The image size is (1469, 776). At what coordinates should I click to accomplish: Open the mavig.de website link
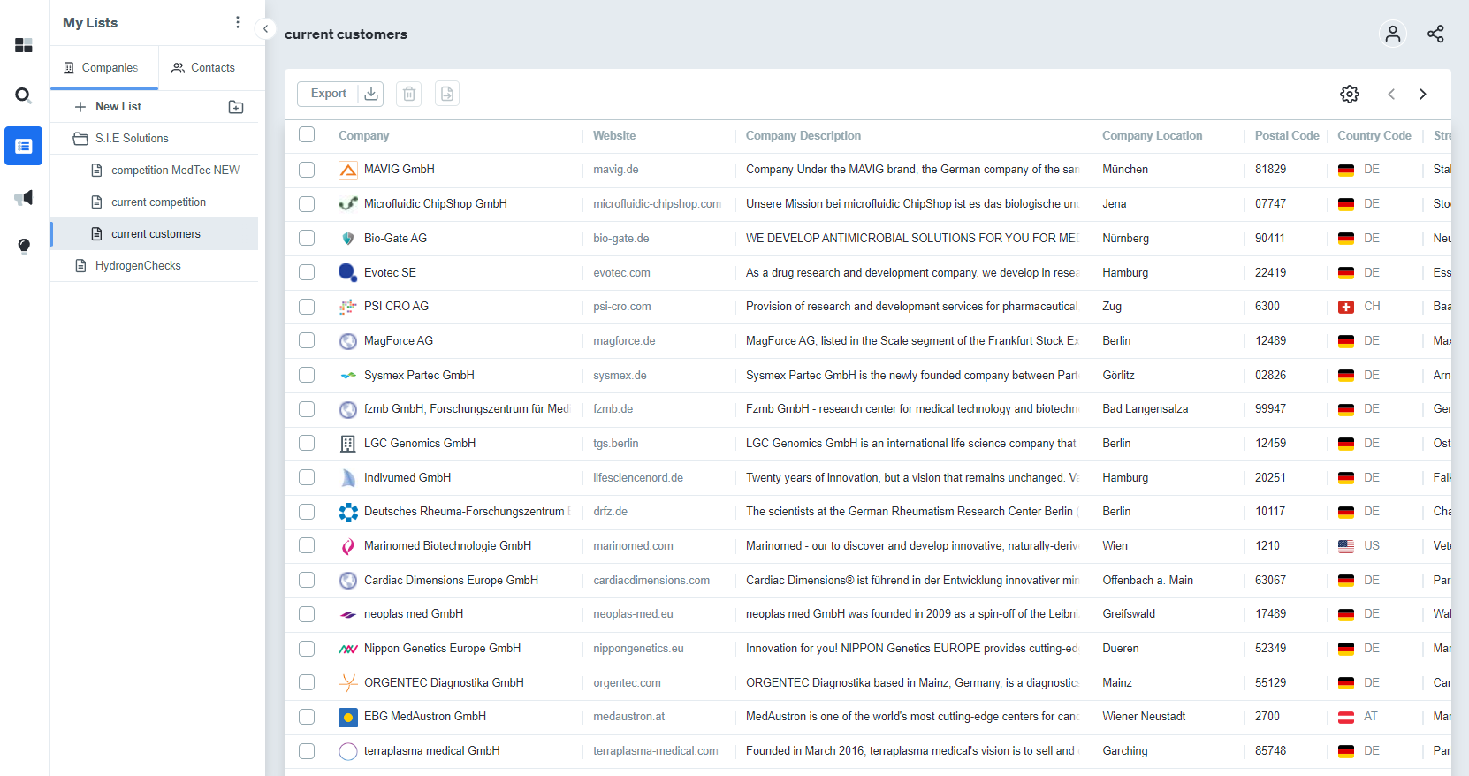[616, 170]
